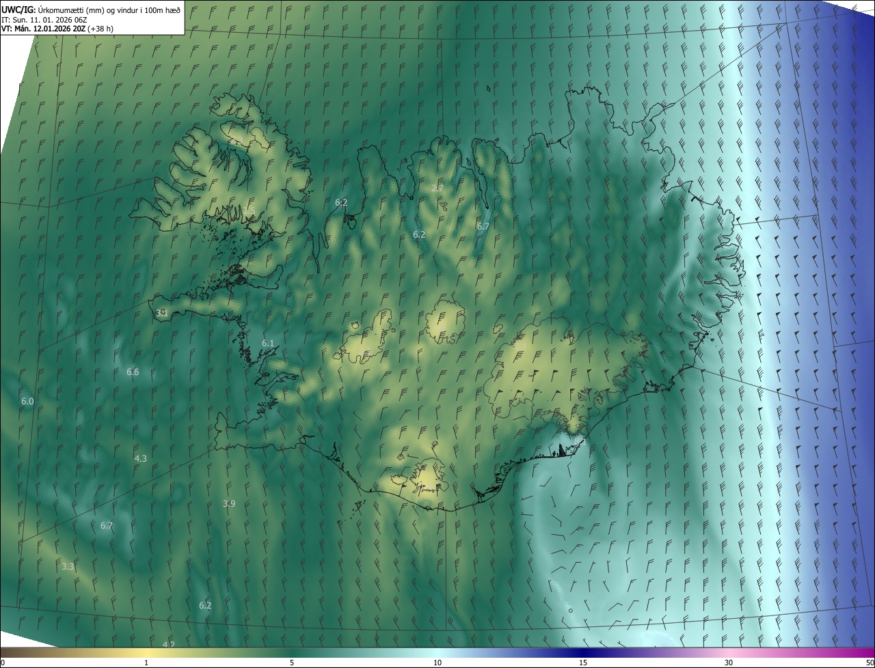
Task: Click the 2.7 precipitable water value label
Action: [437, 188]
